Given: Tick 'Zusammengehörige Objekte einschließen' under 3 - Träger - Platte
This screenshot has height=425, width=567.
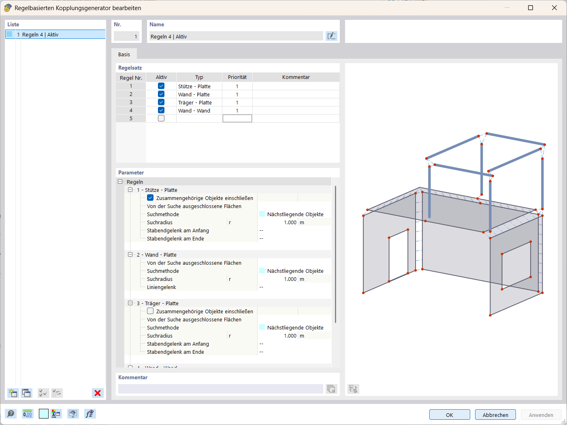Looking at the screenshot, I should tap(150, 311).
